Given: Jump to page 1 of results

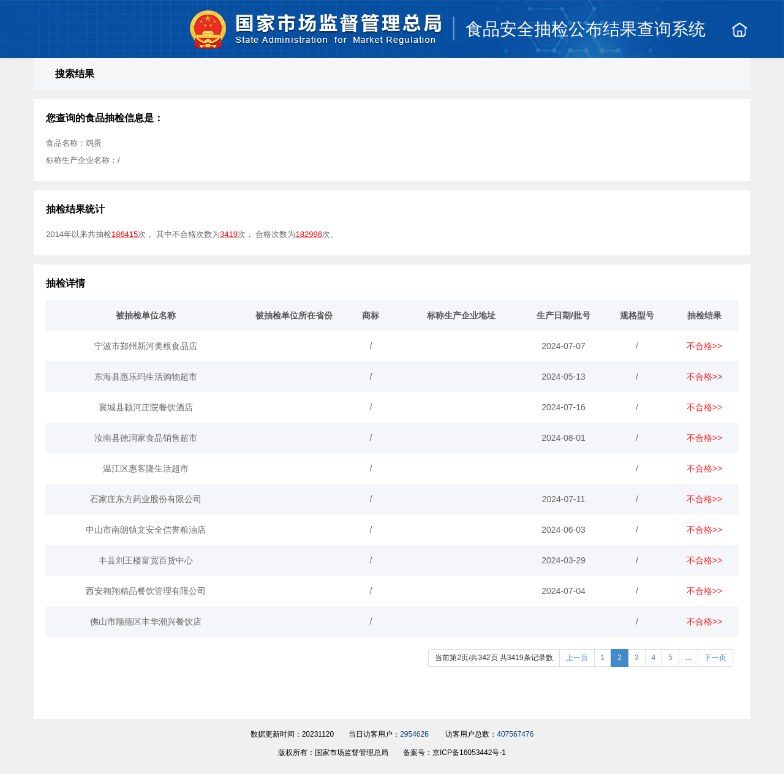Looking at the screenshot, I should point(603,658).
